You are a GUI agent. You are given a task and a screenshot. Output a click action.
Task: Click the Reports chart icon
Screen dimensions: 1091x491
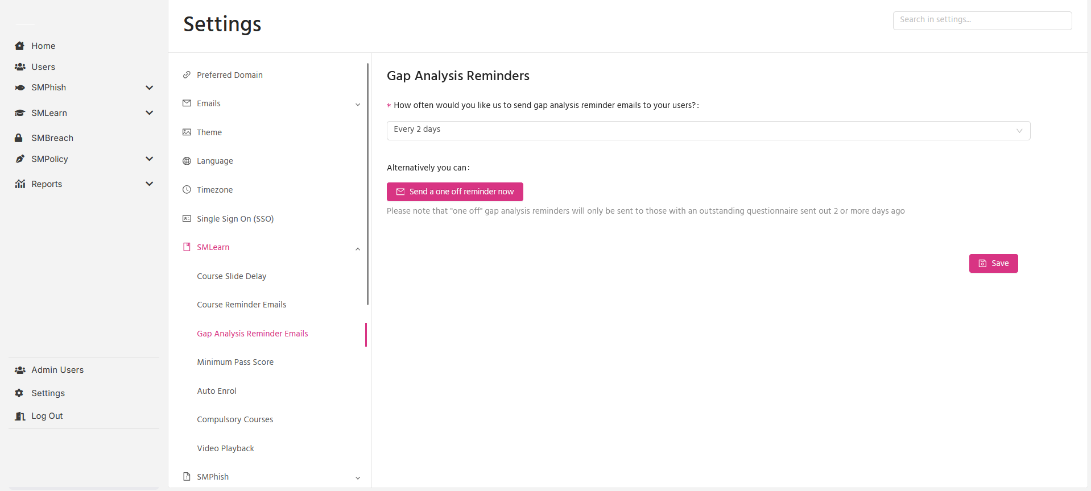click(20, 184)
